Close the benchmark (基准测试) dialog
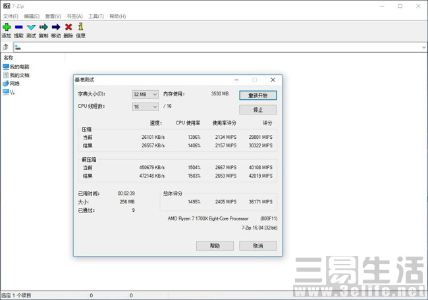The height and width of the screenshot is (300, 428). pyautogui.click(x=273, y=80)
